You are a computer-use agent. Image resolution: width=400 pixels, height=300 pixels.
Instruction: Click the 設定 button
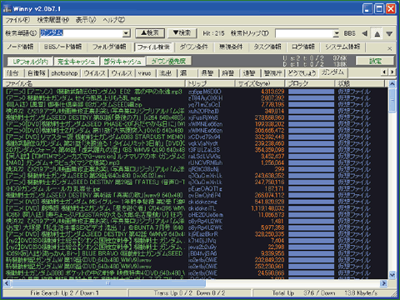(x=375, y=61)
